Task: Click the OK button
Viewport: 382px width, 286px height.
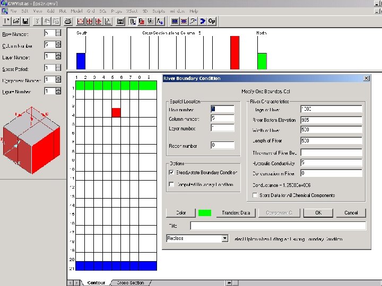Action: 318,213
